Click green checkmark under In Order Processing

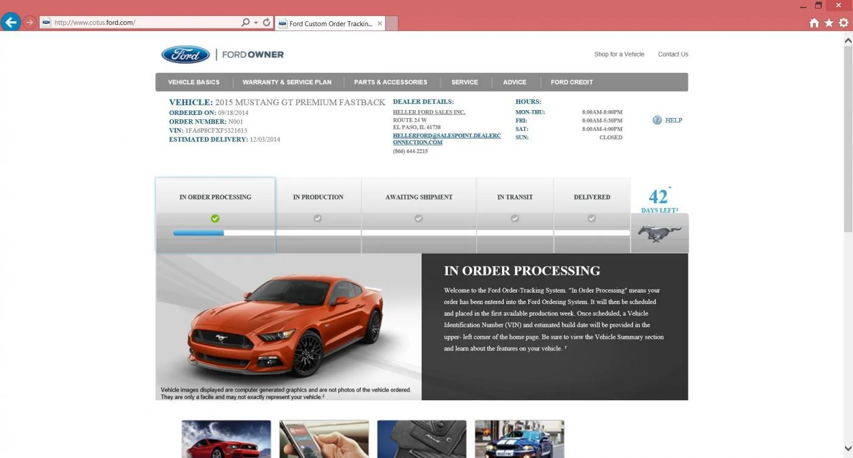click(x=215, y=218)
